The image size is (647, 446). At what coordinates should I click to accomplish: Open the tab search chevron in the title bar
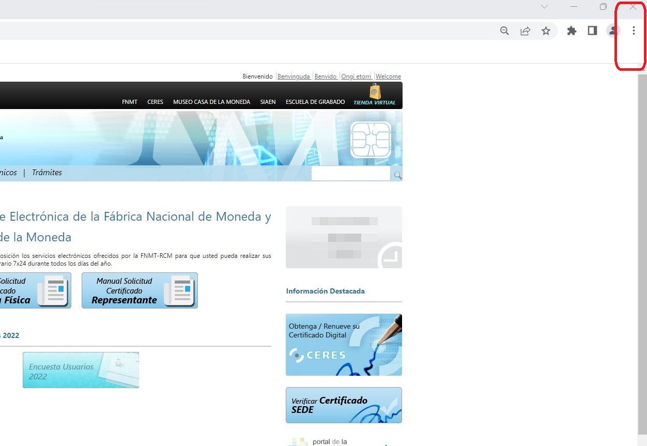(x=544, y=7)
